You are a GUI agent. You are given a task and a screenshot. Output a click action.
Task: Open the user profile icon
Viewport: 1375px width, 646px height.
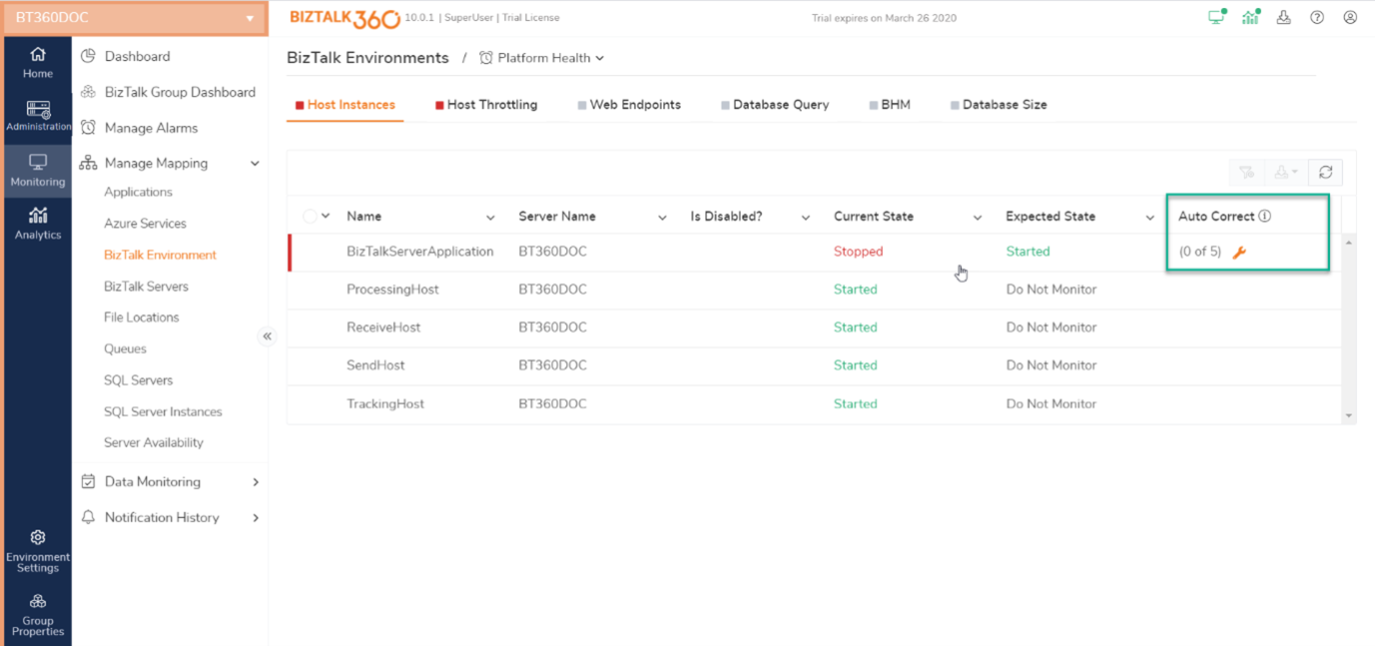point(1350,17)
